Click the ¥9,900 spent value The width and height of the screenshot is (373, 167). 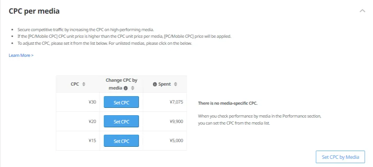tap(176, 121)
